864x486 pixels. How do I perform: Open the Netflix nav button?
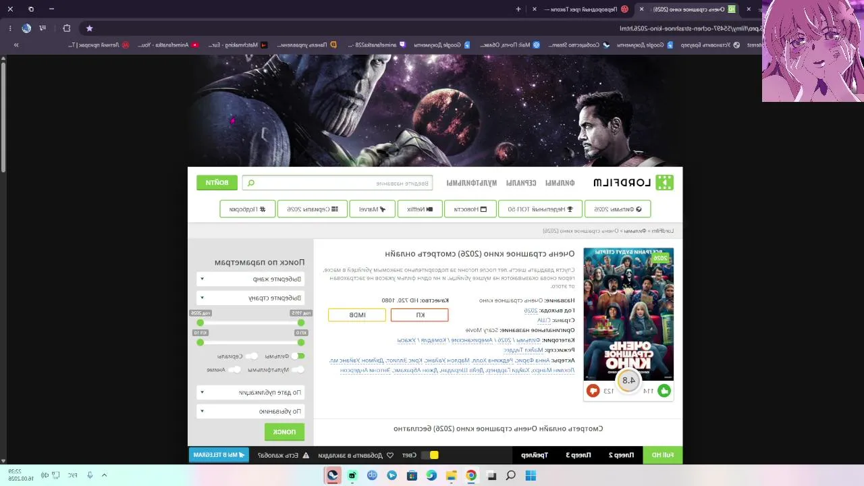(420, 209)
